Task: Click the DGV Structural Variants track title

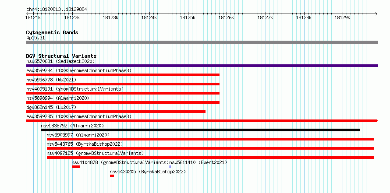Action: pos(61,56)
